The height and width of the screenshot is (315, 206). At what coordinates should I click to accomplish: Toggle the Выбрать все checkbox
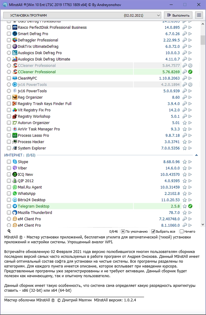pos(153,231)
